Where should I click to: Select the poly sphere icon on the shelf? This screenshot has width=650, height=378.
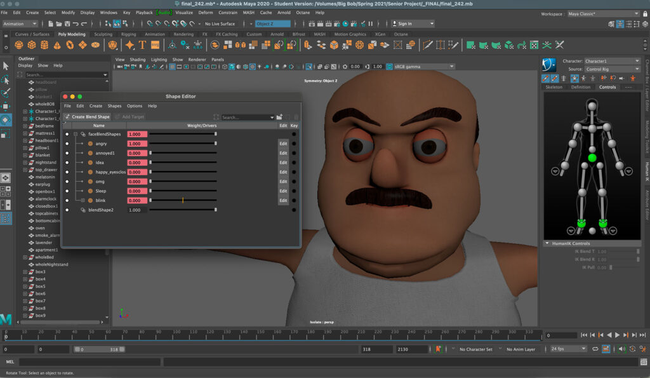18,45
